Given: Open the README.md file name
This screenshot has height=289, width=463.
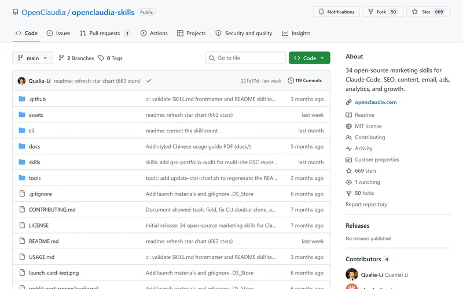Looking at the screenshot, I should [x=44, y=241].
